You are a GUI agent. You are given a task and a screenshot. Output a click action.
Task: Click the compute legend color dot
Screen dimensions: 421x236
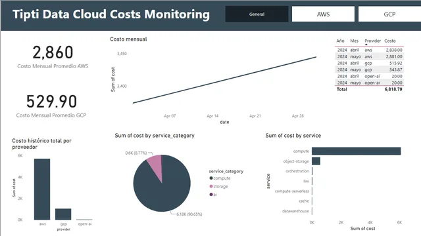click(211, 178)
